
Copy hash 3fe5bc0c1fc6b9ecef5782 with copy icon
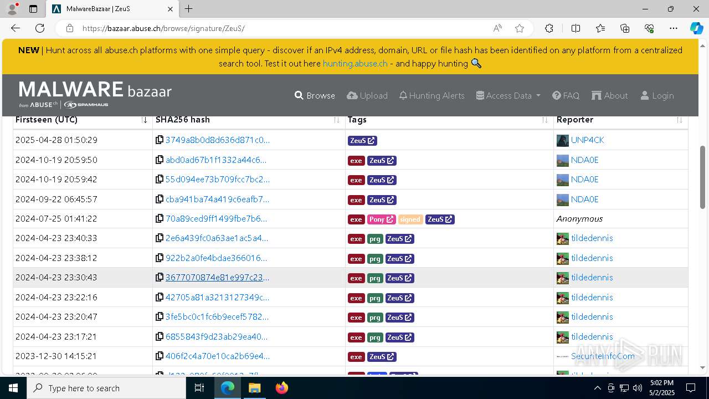point(160,317)
